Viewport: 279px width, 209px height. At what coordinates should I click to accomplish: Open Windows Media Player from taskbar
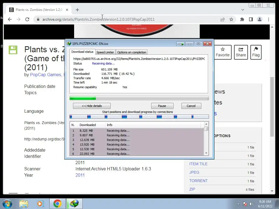[40, 204]
